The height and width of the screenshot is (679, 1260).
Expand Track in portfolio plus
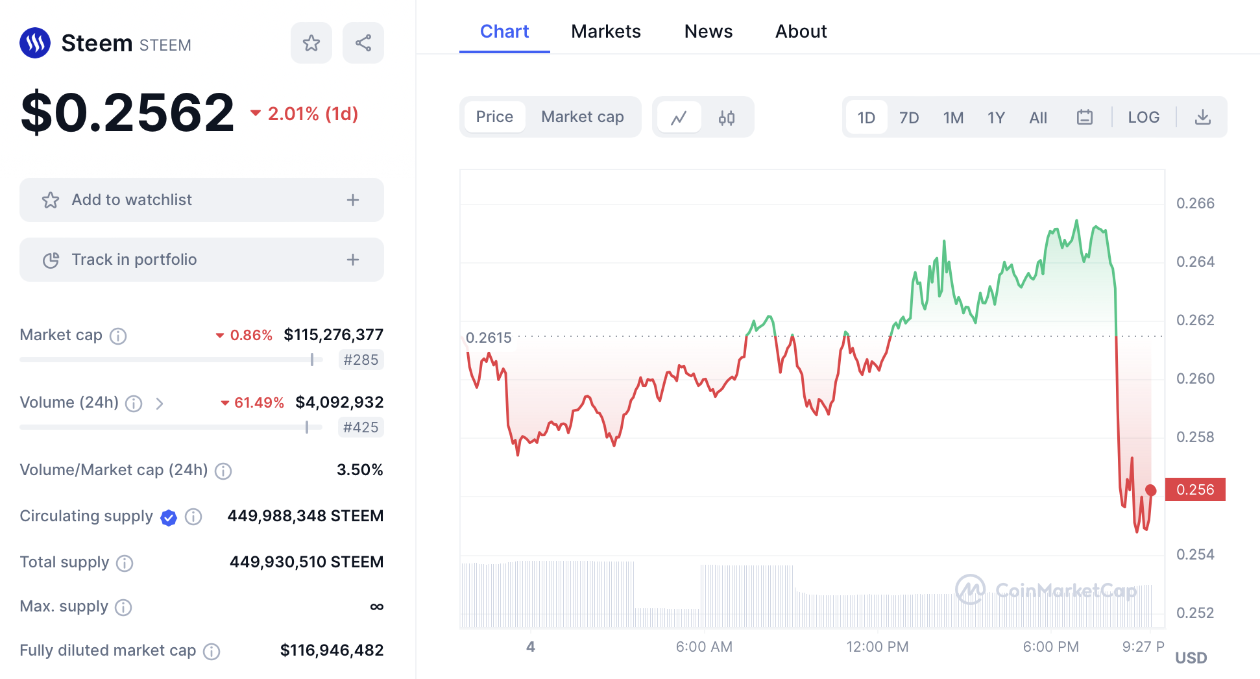[353, 260]
